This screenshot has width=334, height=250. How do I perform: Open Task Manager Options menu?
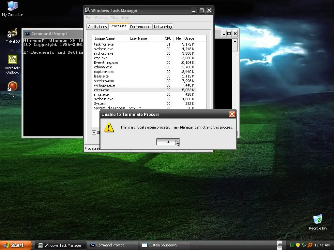tap(101, 18)
